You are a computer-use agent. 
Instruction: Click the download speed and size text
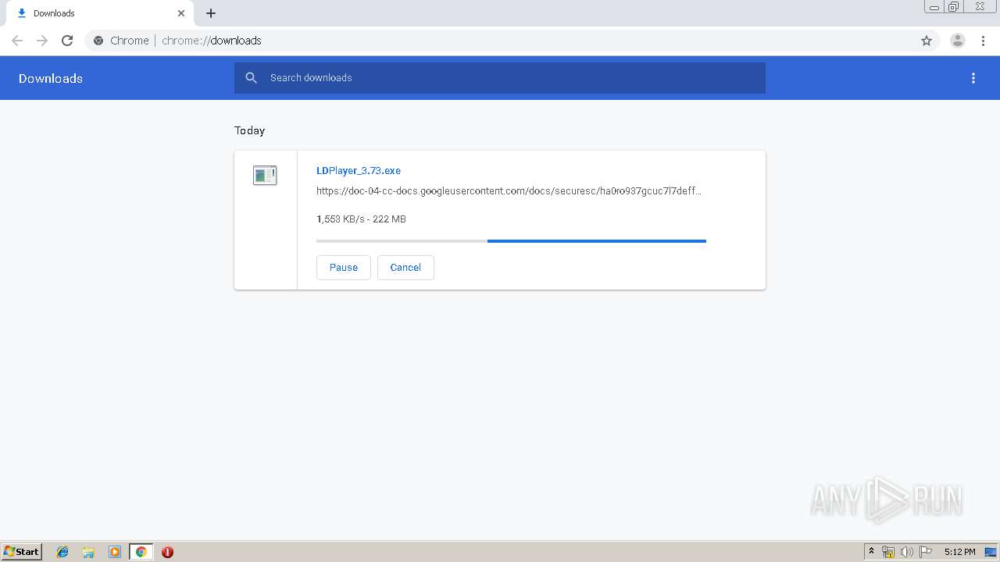[361, 219]
